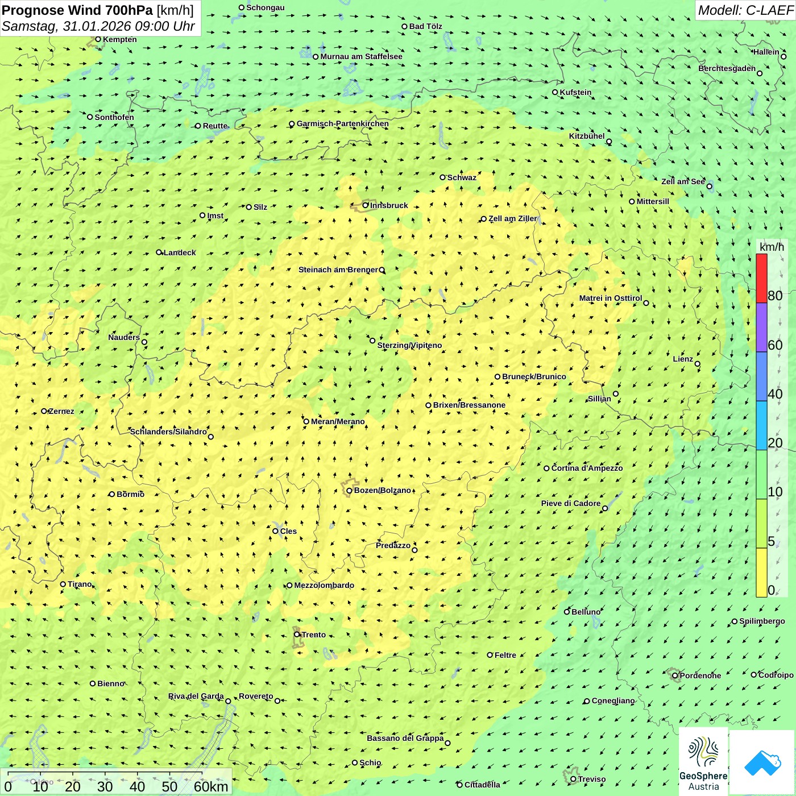Click the purple 60 km/h legend color
This screenshot has height=796, width=796.
(761, 327)
